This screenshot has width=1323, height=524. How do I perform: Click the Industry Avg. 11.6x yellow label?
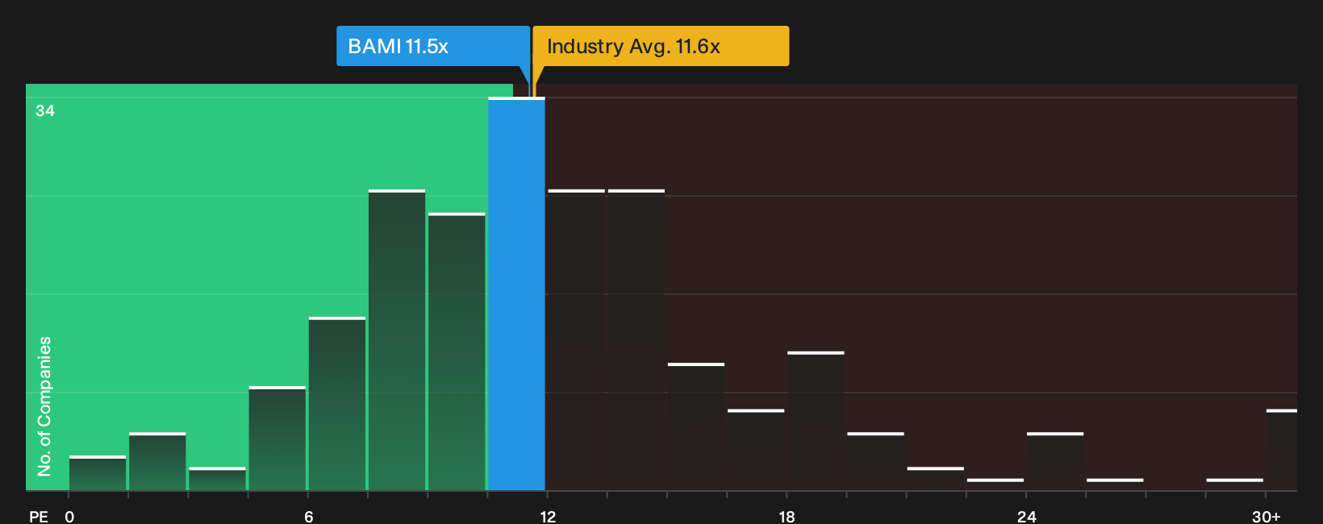click(661, 46)
